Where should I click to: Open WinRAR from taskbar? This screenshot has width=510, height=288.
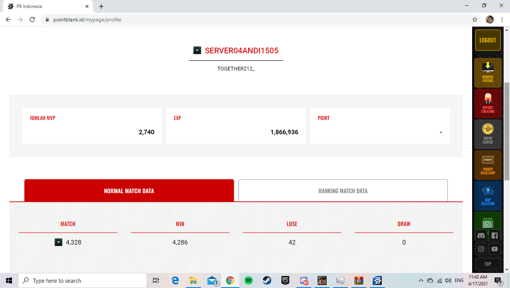point(359,280)
